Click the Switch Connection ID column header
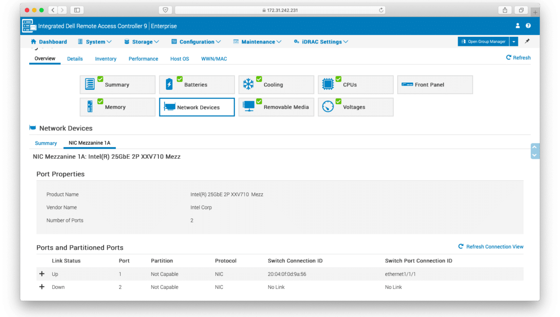 pyautogui.click(x=295, y=261)
